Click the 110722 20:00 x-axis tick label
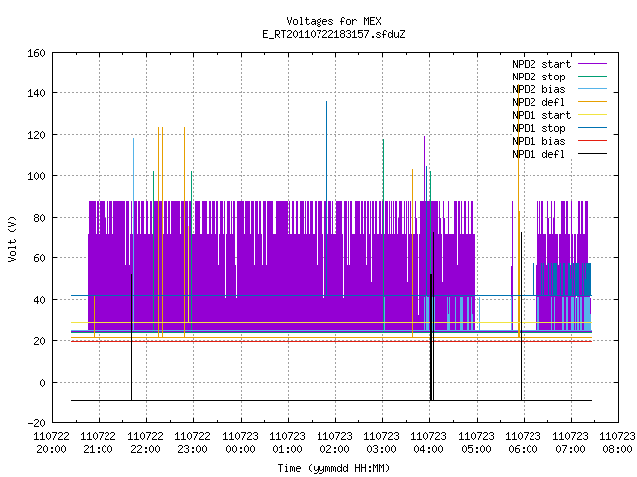Screen dimensions: 637x477 click(x=51, y=443)
